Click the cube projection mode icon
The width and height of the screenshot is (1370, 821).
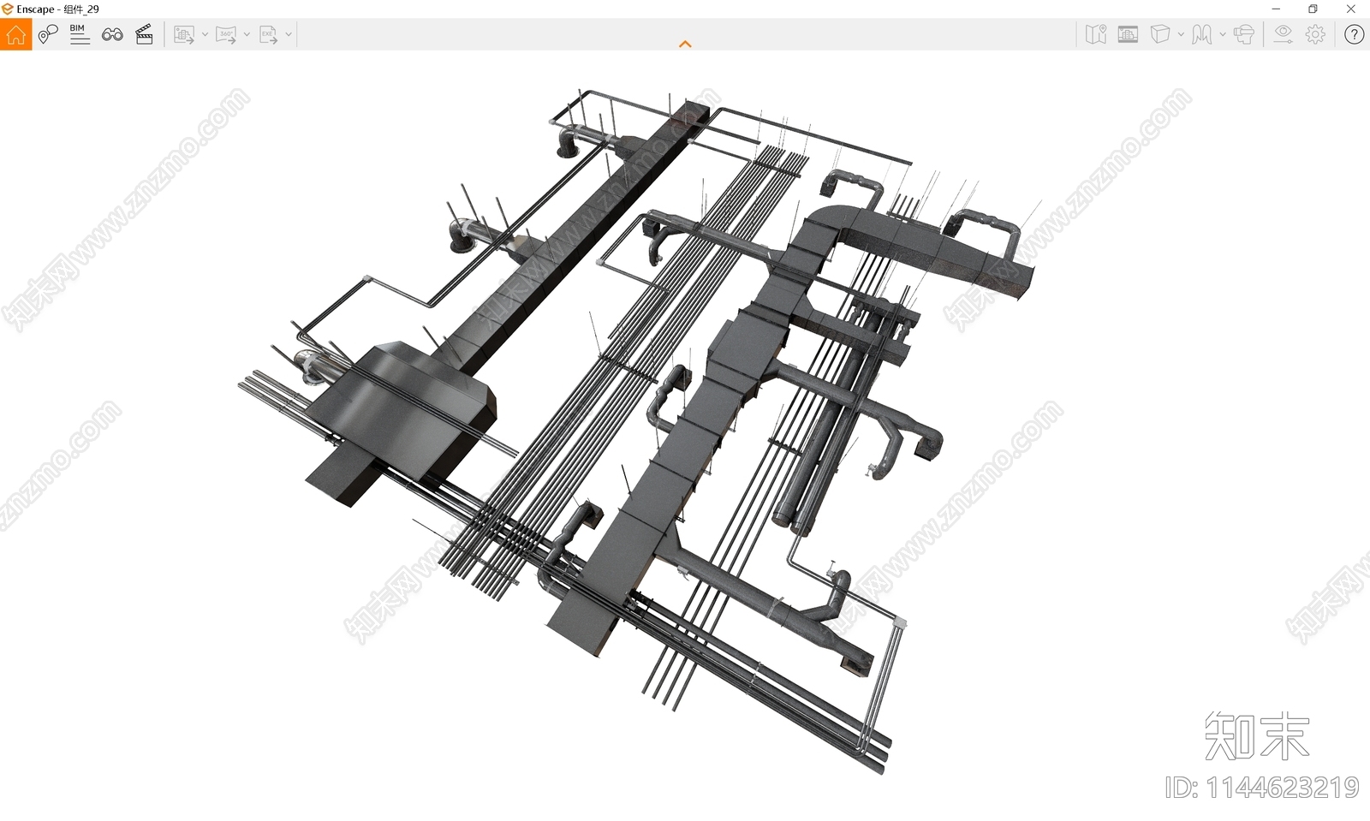click(1160, 34)
